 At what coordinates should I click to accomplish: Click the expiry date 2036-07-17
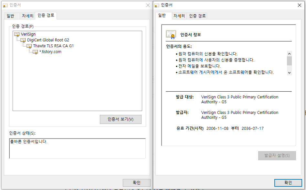(x=253, y=129)
